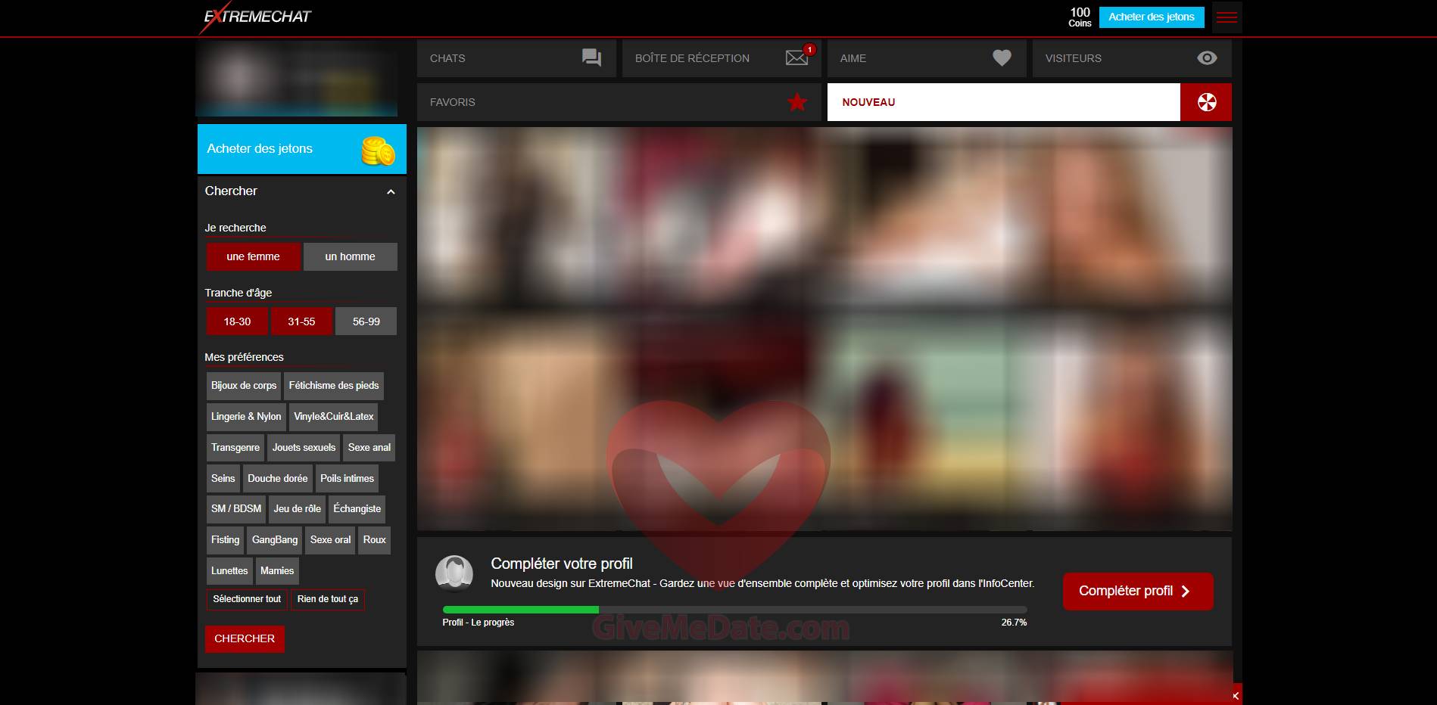
Task: Click the red CHERCHER button
Action: pos(245,638)
